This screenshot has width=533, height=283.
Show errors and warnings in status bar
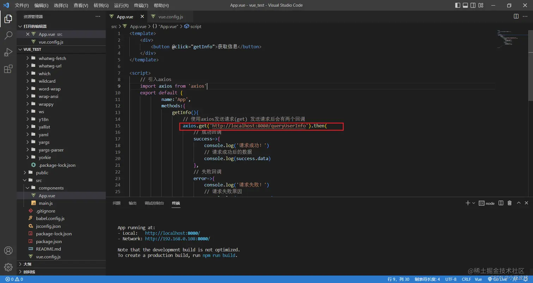(14, 279)
